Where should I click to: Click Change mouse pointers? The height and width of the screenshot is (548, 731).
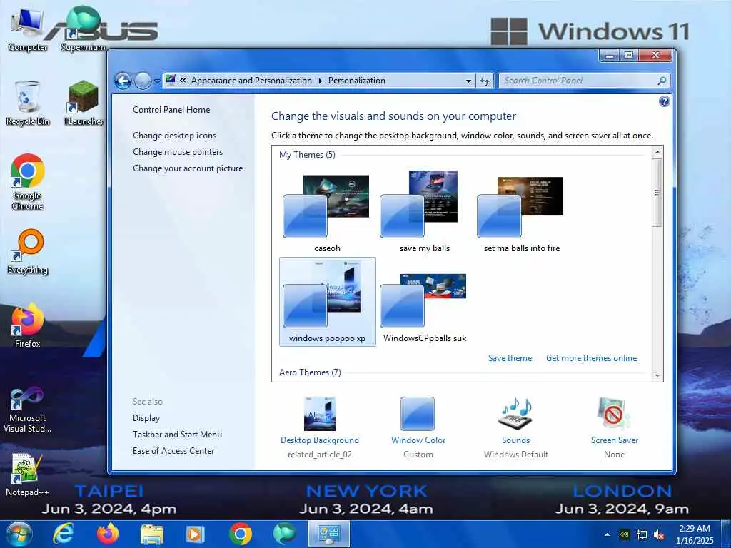[178, 152]
